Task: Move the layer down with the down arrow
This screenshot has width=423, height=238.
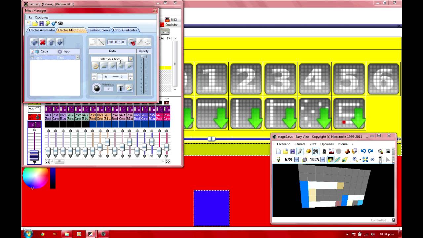Action: point(59,42)
